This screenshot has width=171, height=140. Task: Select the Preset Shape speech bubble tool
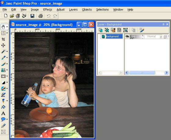pos(3,119)
